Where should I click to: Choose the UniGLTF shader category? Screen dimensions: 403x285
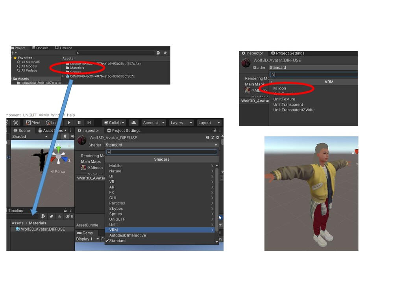tap(160, 219)
